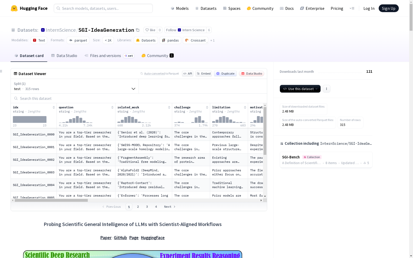Sort the question column

coord(112,107)
